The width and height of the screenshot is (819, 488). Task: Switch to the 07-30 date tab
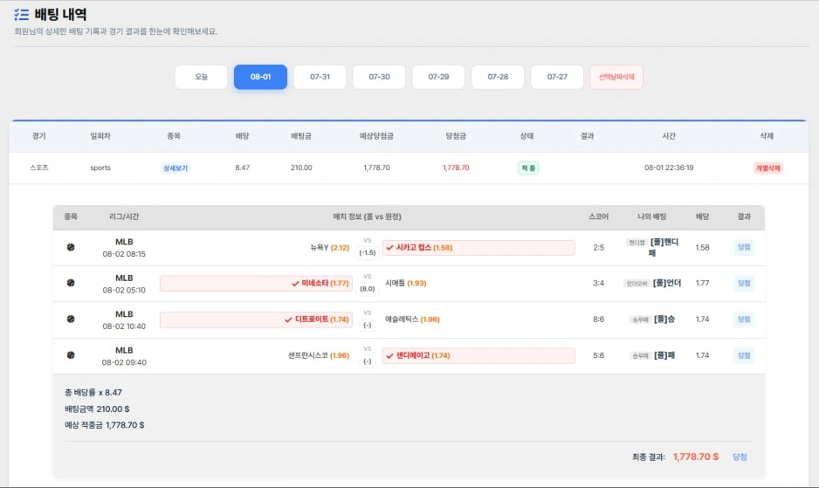(379, 77)
